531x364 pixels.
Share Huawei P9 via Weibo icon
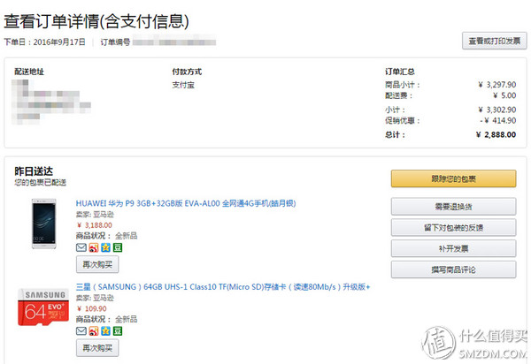[94, 247]
